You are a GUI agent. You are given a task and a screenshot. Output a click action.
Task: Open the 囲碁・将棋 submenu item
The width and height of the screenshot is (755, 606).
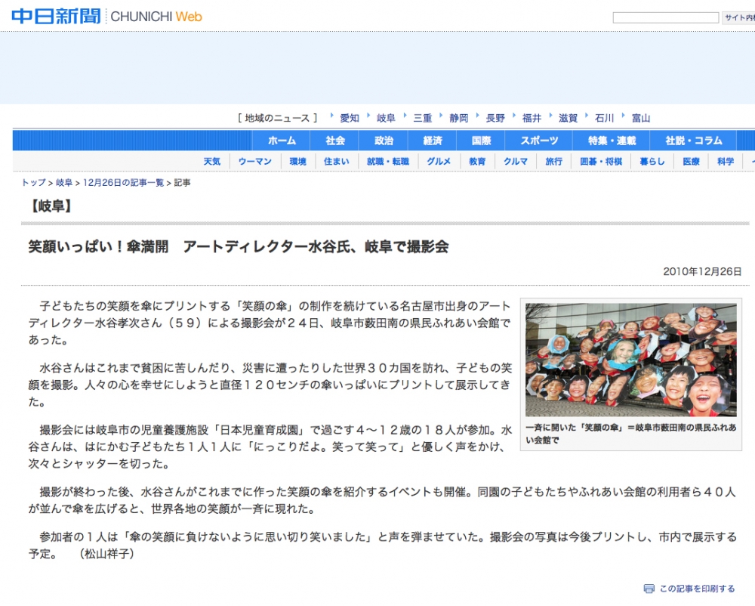coord(601,162)
